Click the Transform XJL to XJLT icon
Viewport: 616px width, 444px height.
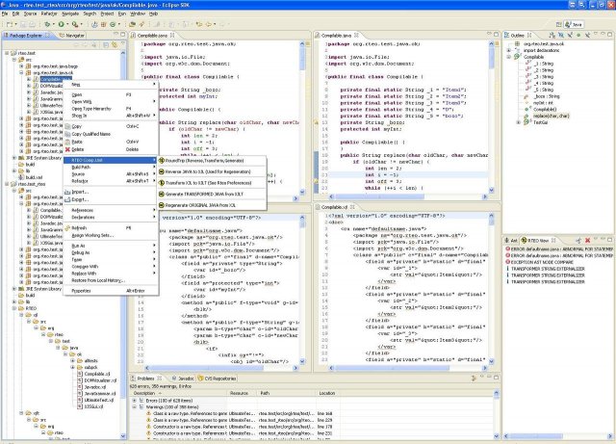coord(161,183)
